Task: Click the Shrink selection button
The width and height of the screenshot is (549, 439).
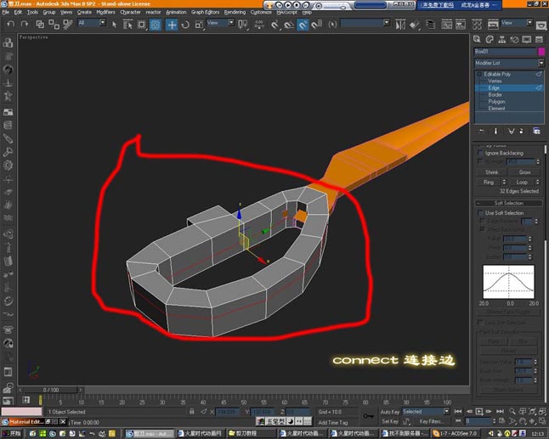Action: 491,172
